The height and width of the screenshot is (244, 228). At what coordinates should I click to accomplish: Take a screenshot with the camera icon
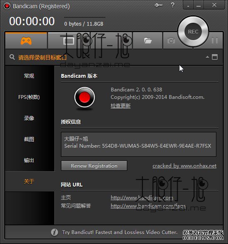pos(171,41)
